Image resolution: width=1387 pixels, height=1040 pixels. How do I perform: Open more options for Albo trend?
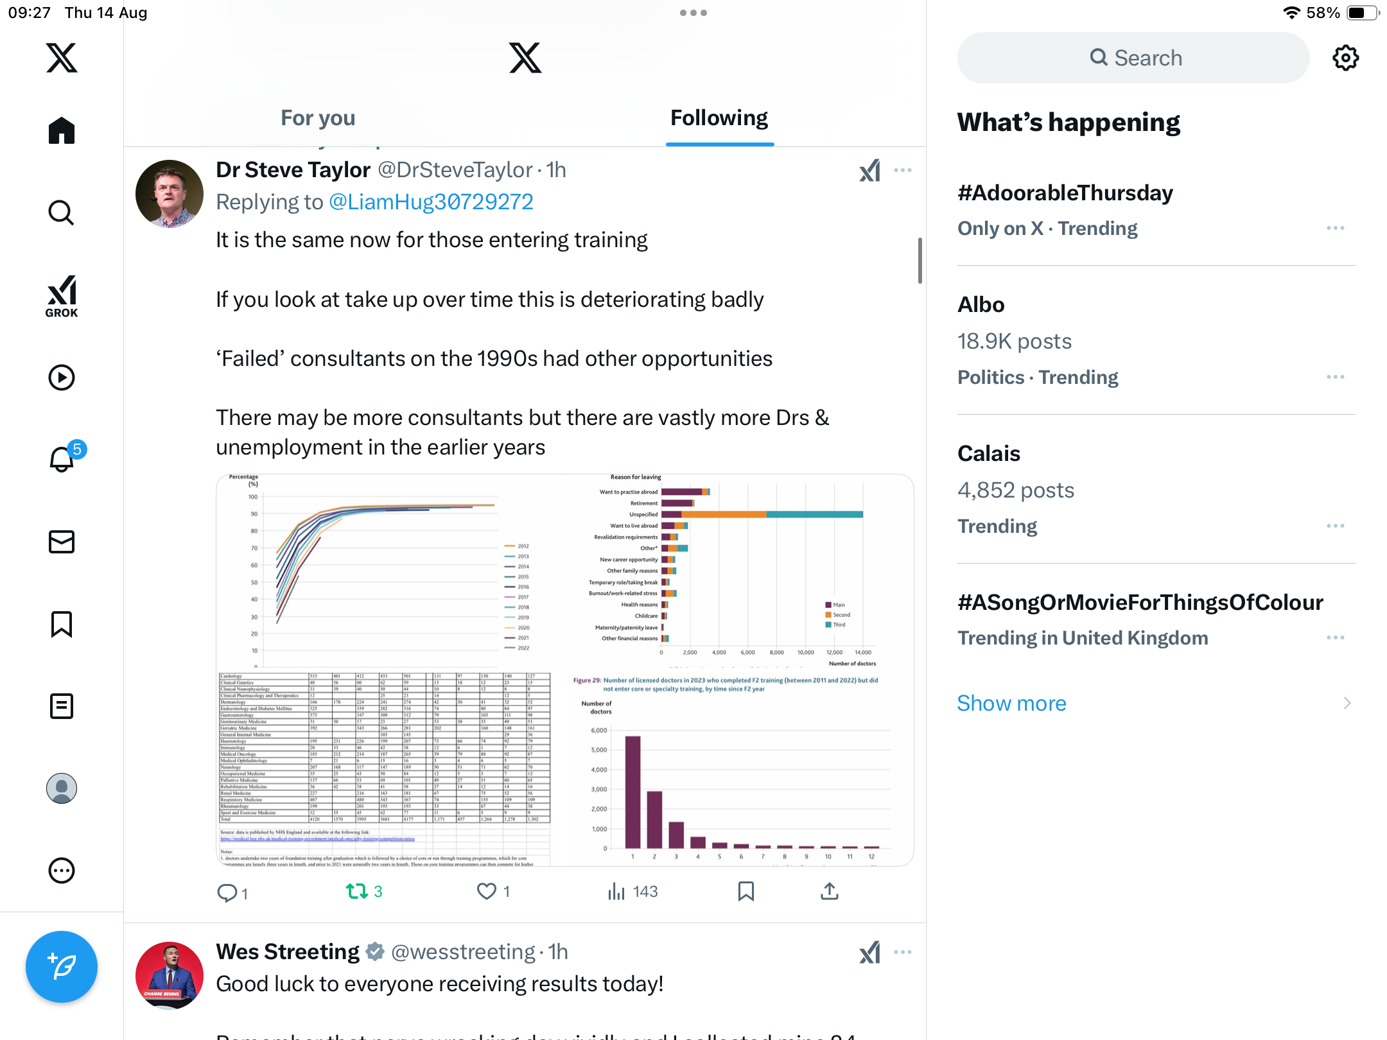[x=1335, y=377]
